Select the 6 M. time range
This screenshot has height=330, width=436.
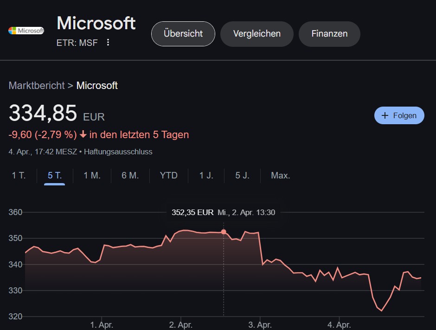click(x=130, y=176)
